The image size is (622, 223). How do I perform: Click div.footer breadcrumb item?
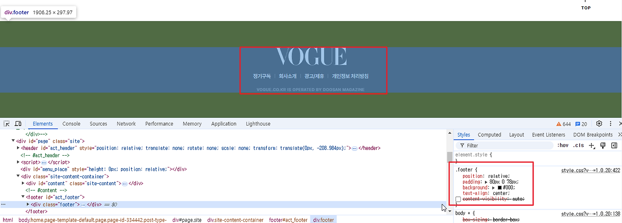324,220
